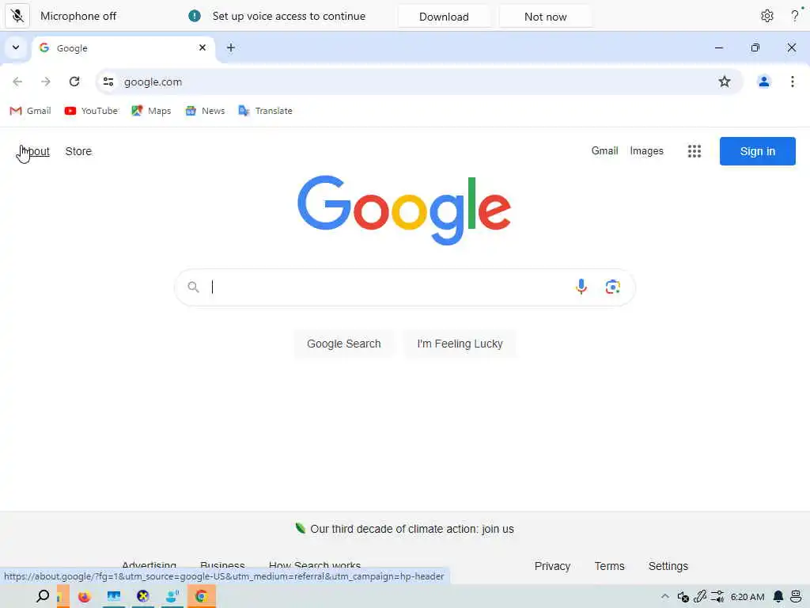
Task: Open Chrome from the taskbar
Action: click(x=202, y=597)
